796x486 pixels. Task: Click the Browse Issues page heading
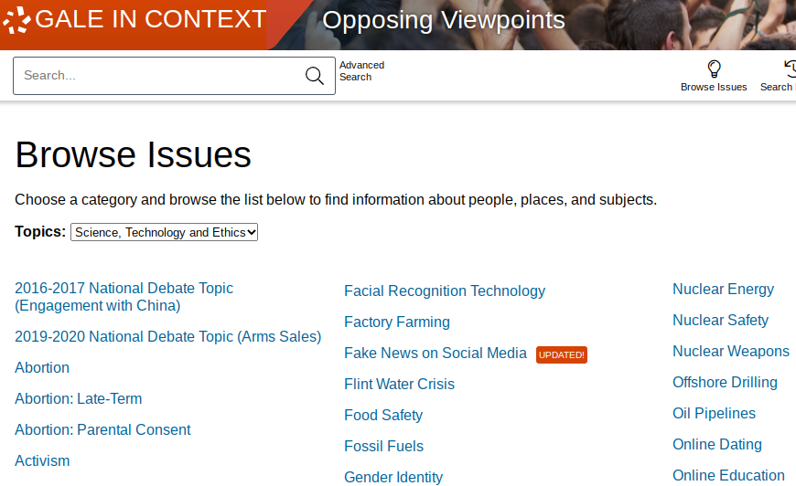point(133,154)
